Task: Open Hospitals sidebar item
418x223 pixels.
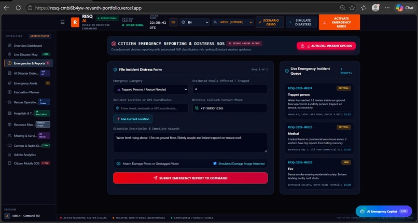Action: pos(29,113)
